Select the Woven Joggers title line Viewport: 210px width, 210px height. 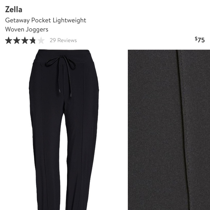[x=27, y=29]
